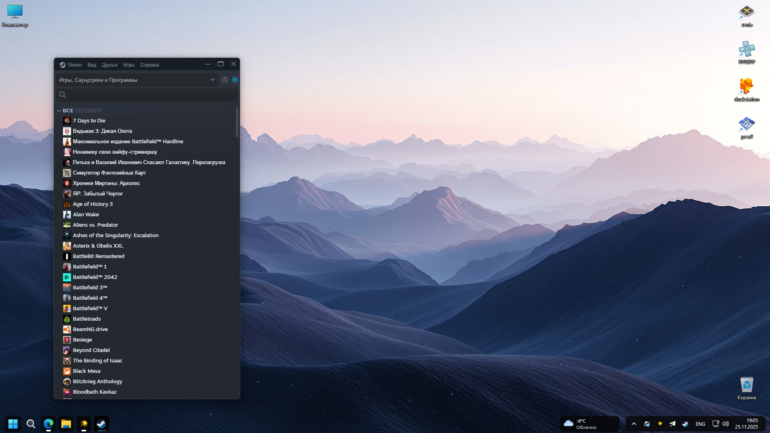Toggle the ready-to-play filter button
Image resolution: width=770 pixels, height=433 pixels.
point(235,80)
